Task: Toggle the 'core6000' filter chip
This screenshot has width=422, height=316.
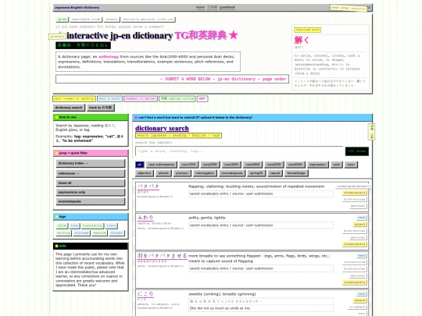Action: [x=295, y=165]
